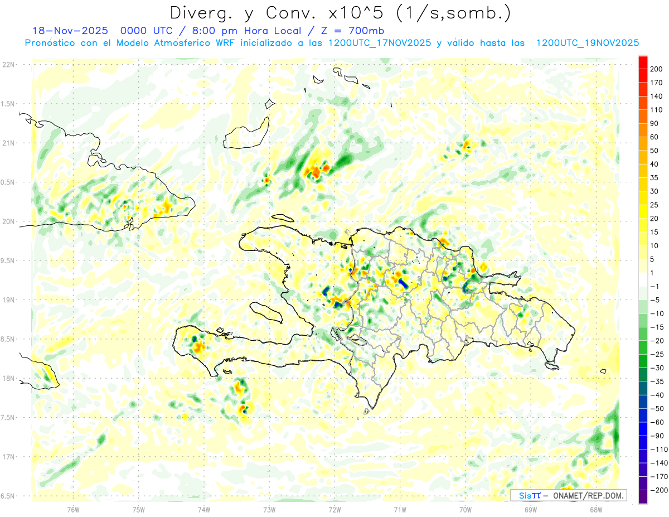Click the 7.5N latitude label

pos(8,418)
